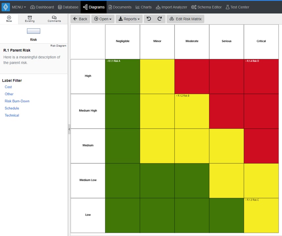Expand the MENU dropdown
This screenshot has height=236, width=282.
[x=18, y=7]
